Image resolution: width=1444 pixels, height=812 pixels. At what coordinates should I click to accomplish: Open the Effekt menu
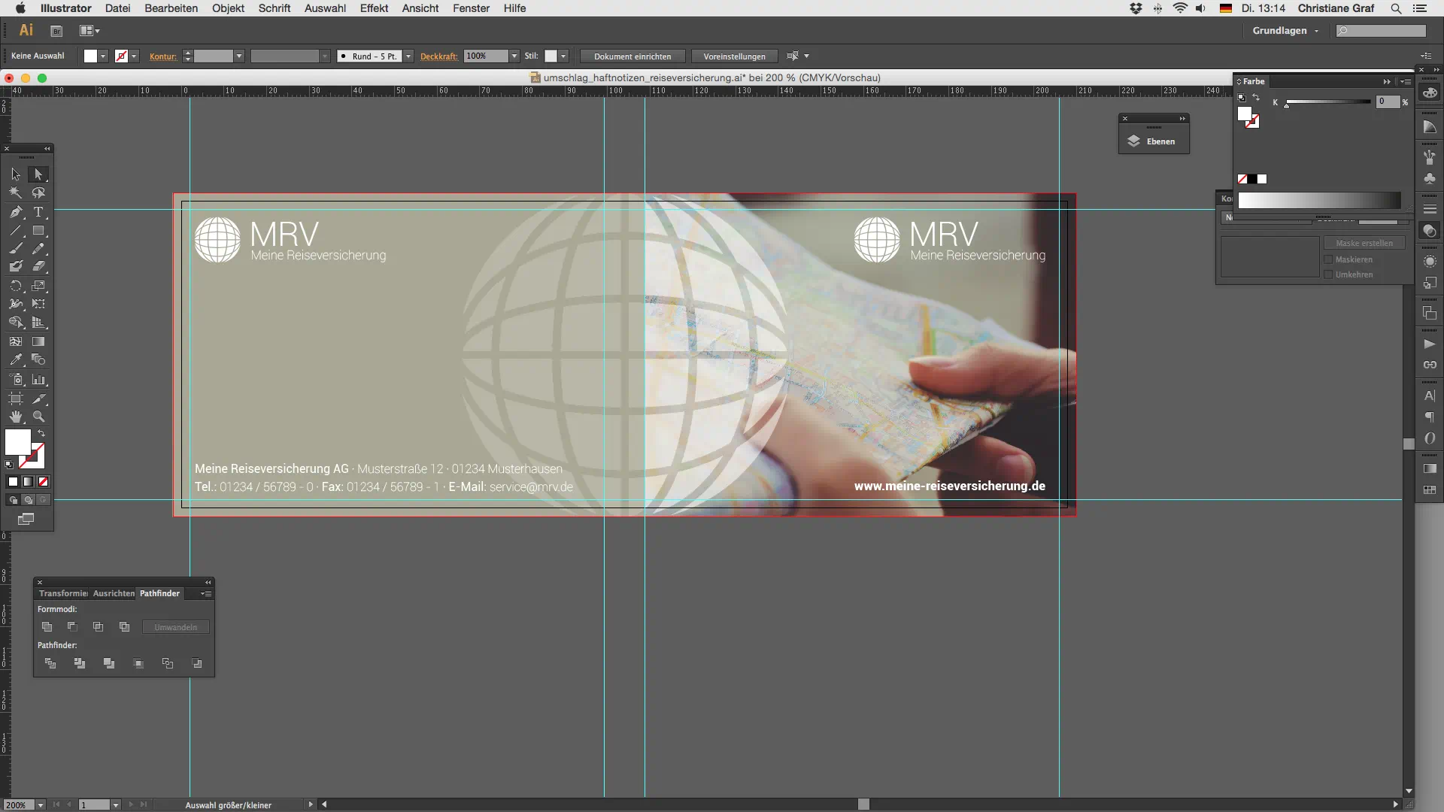point(374,8)
